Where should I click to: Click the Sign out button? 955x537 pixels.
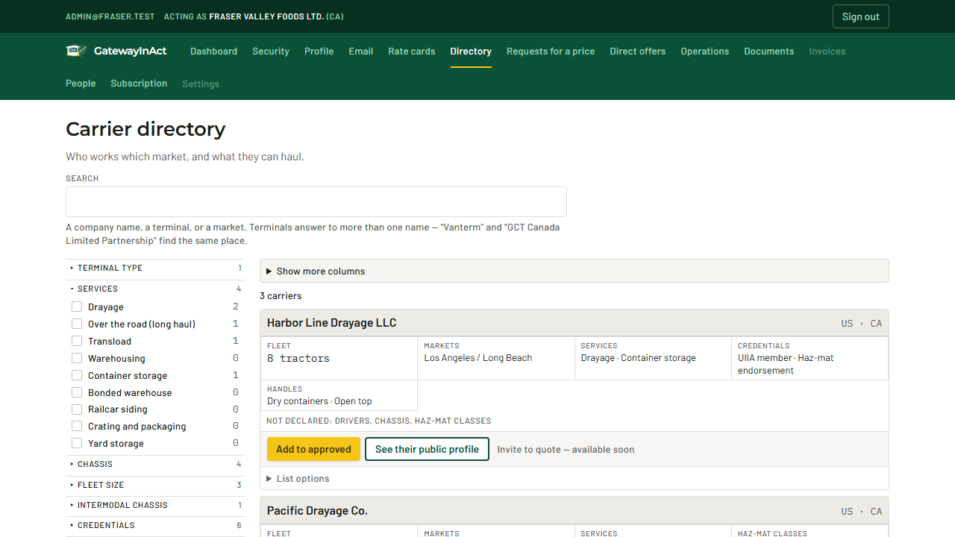(861, 16)
